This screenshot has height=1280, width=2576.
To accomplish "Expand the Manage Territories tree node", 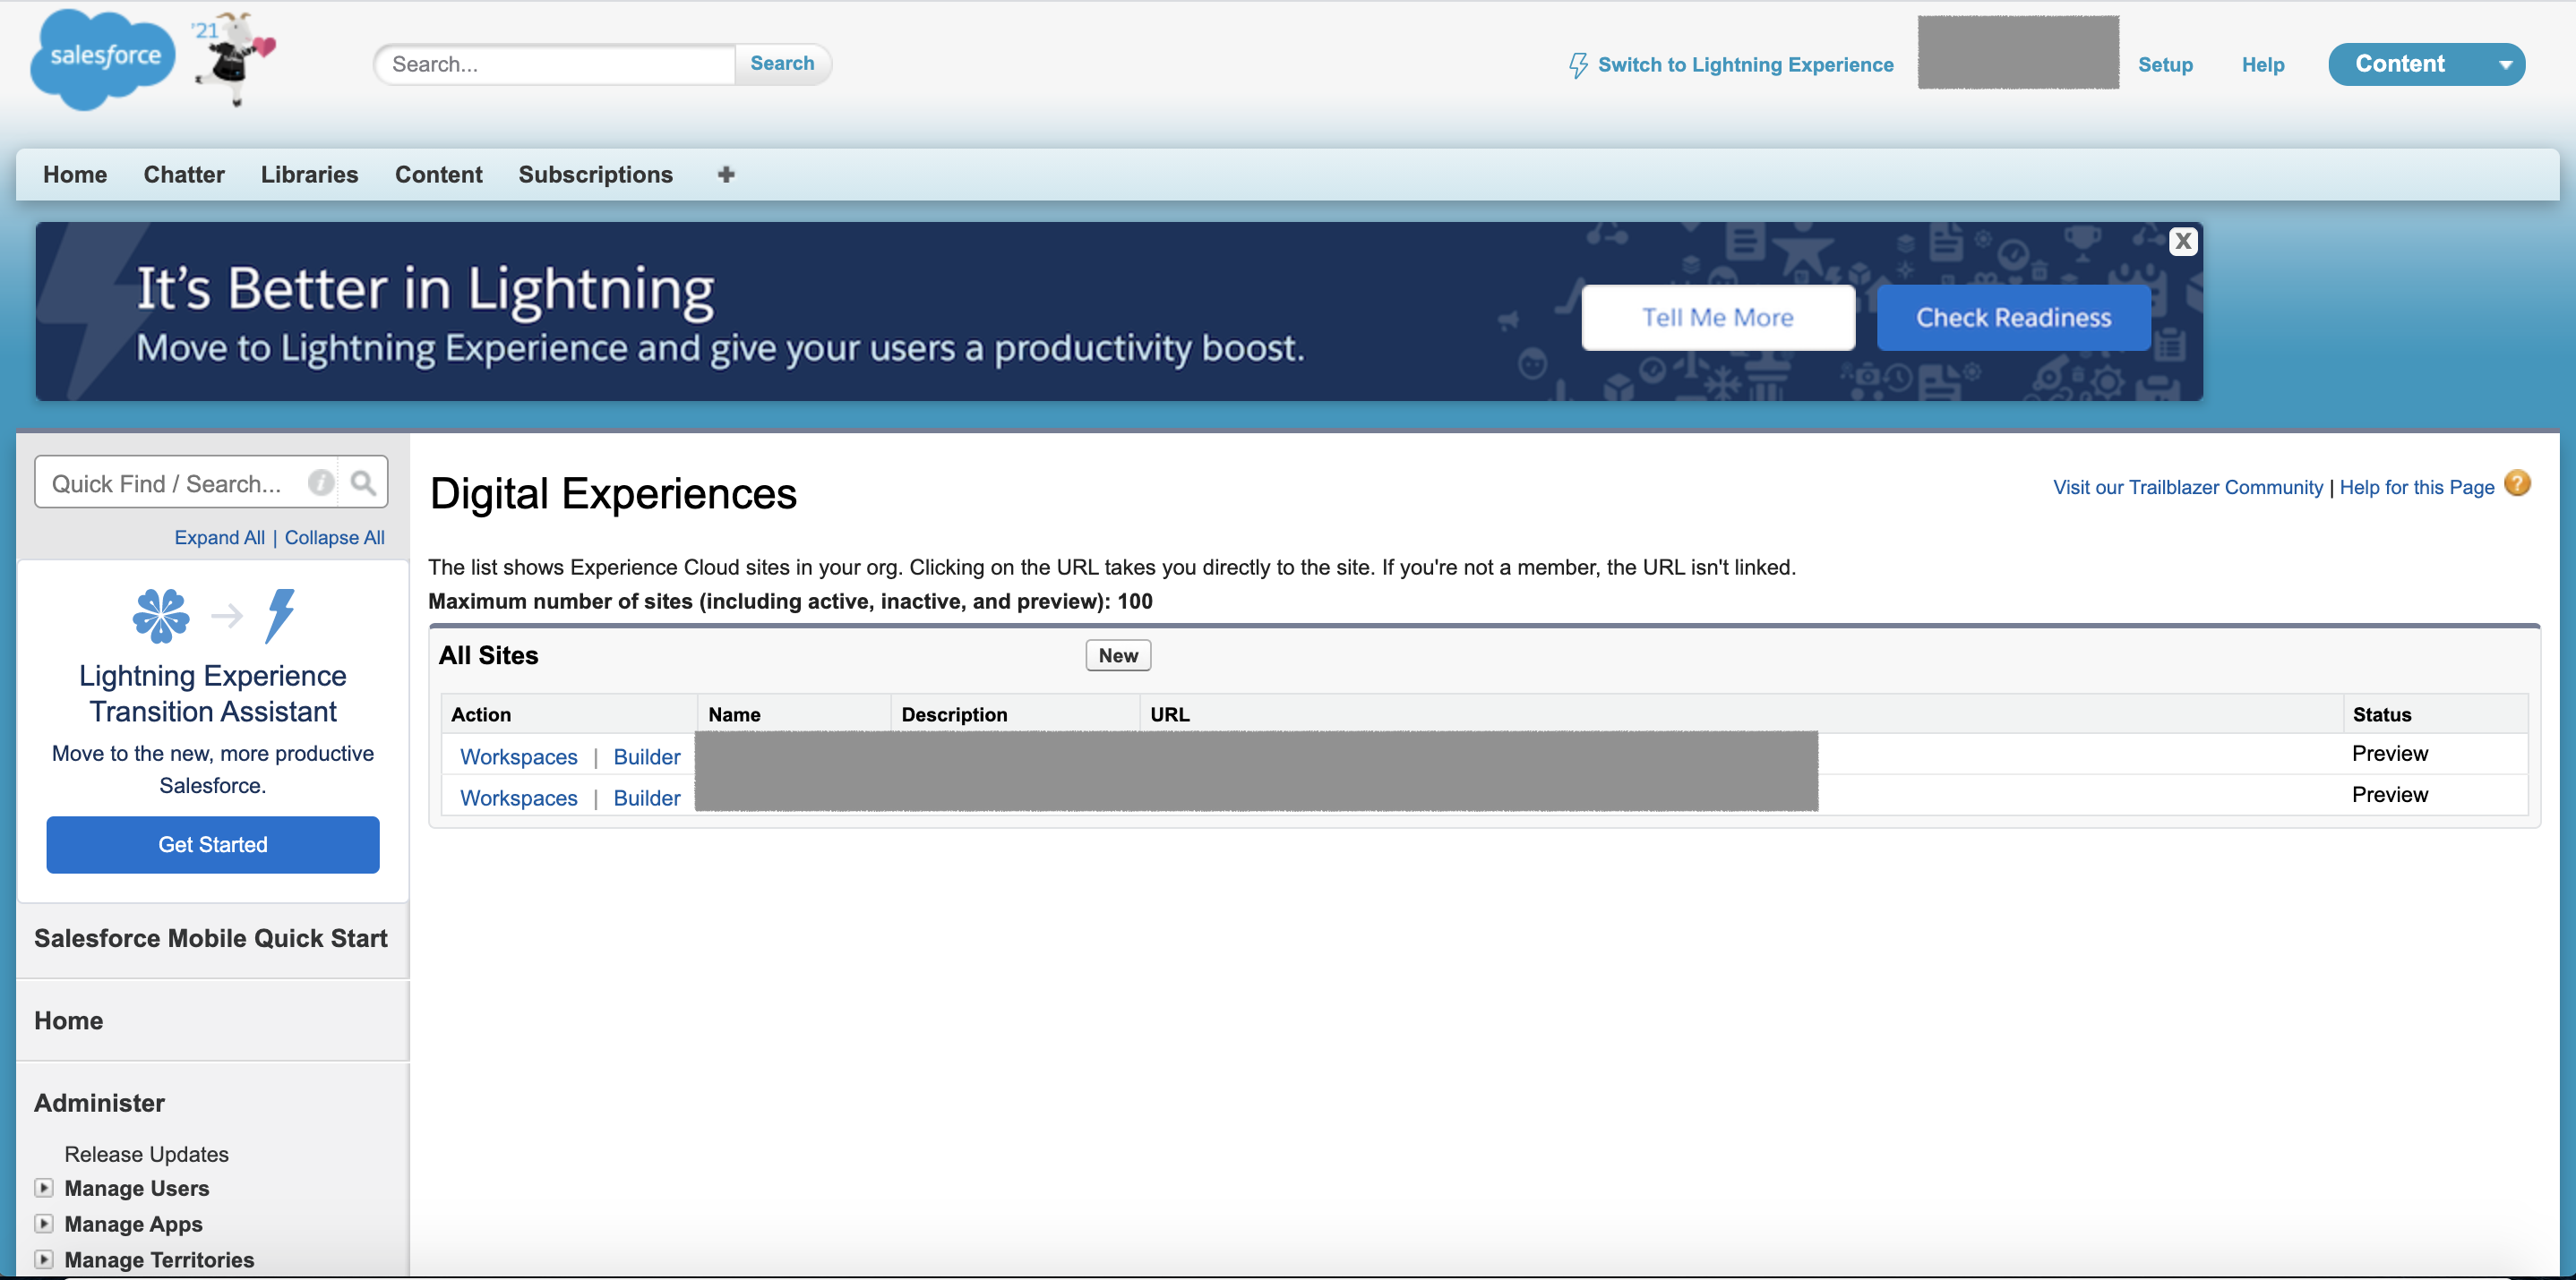I will [44, 1259].
